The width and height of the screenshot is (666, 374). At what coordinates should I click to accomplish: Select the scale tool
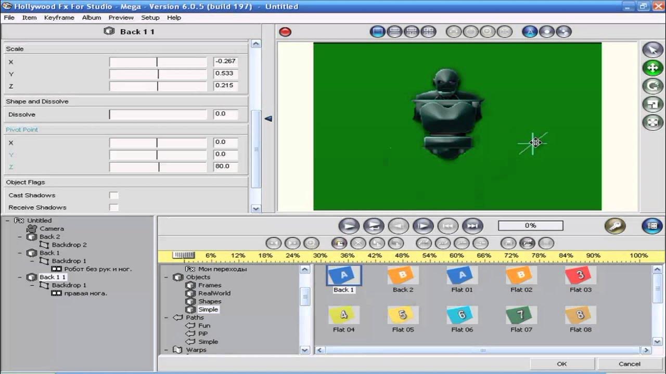click(652, 104)
